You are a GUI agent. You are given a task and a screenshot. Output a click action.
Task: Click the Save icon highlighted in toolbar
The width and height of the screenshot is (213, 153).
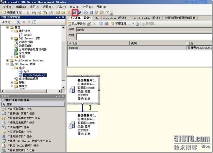click(x=74, y=12)
